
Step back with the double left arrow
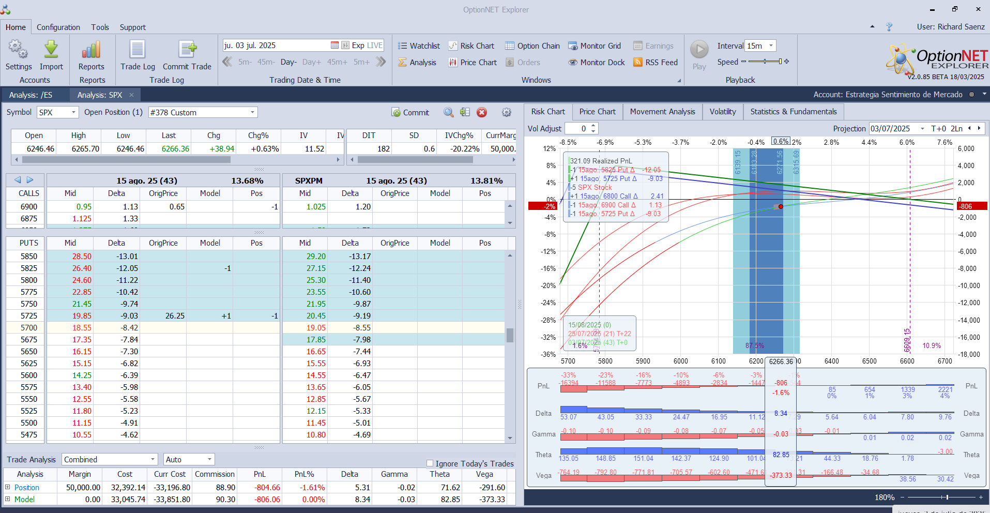[x=227, y=62]
